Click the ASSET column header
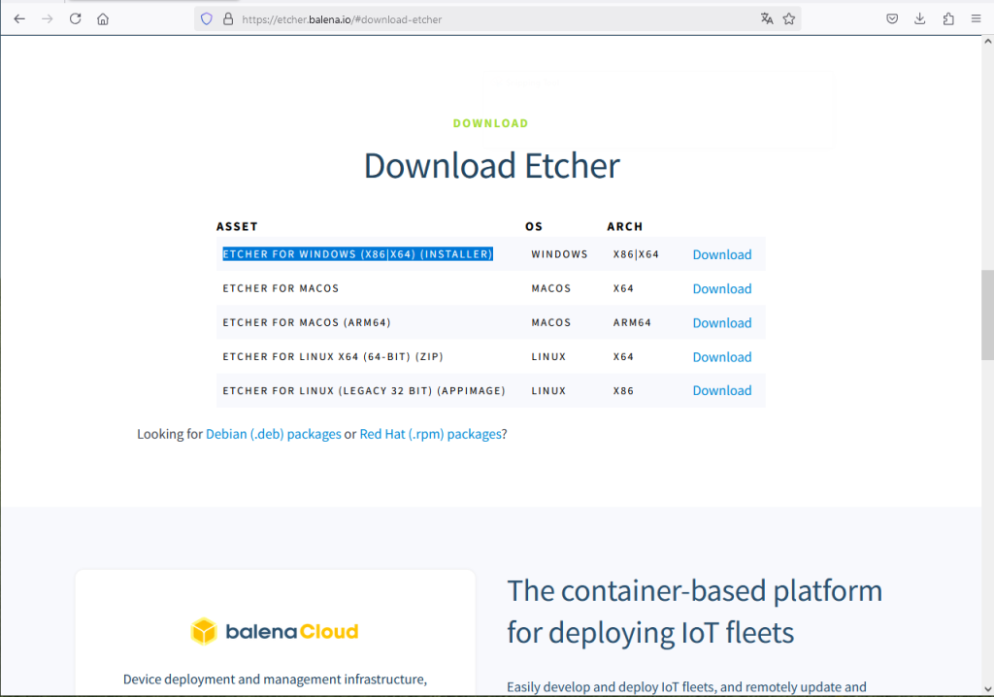The image size is (994, 697). pyautogui.click(x=237, y=226)
